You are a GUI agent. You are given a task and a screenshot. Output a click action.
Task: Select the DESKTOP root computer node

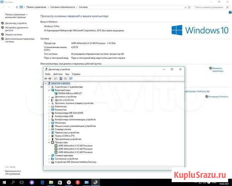click(61, 83)
